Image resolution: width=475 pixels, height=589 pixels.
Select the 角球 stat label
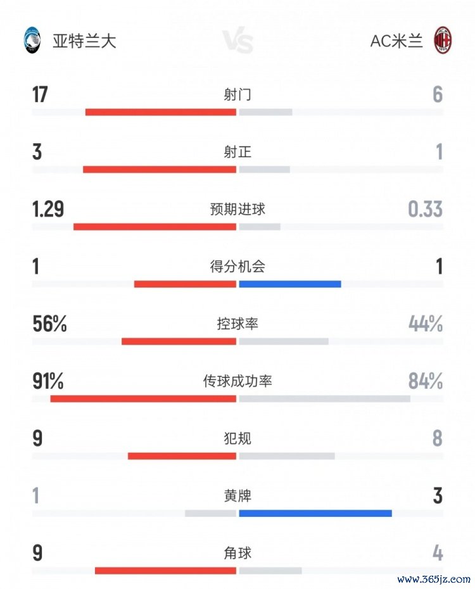coord(237,553)
